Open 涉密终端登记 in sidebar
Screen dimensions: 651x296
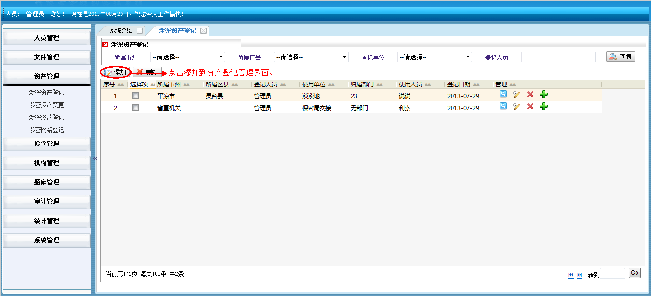[x=46, y=117]
